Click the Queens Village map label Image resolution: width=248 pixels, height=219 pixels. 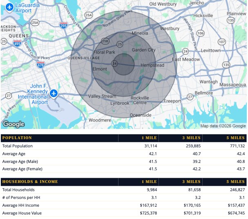pos(84,58)
